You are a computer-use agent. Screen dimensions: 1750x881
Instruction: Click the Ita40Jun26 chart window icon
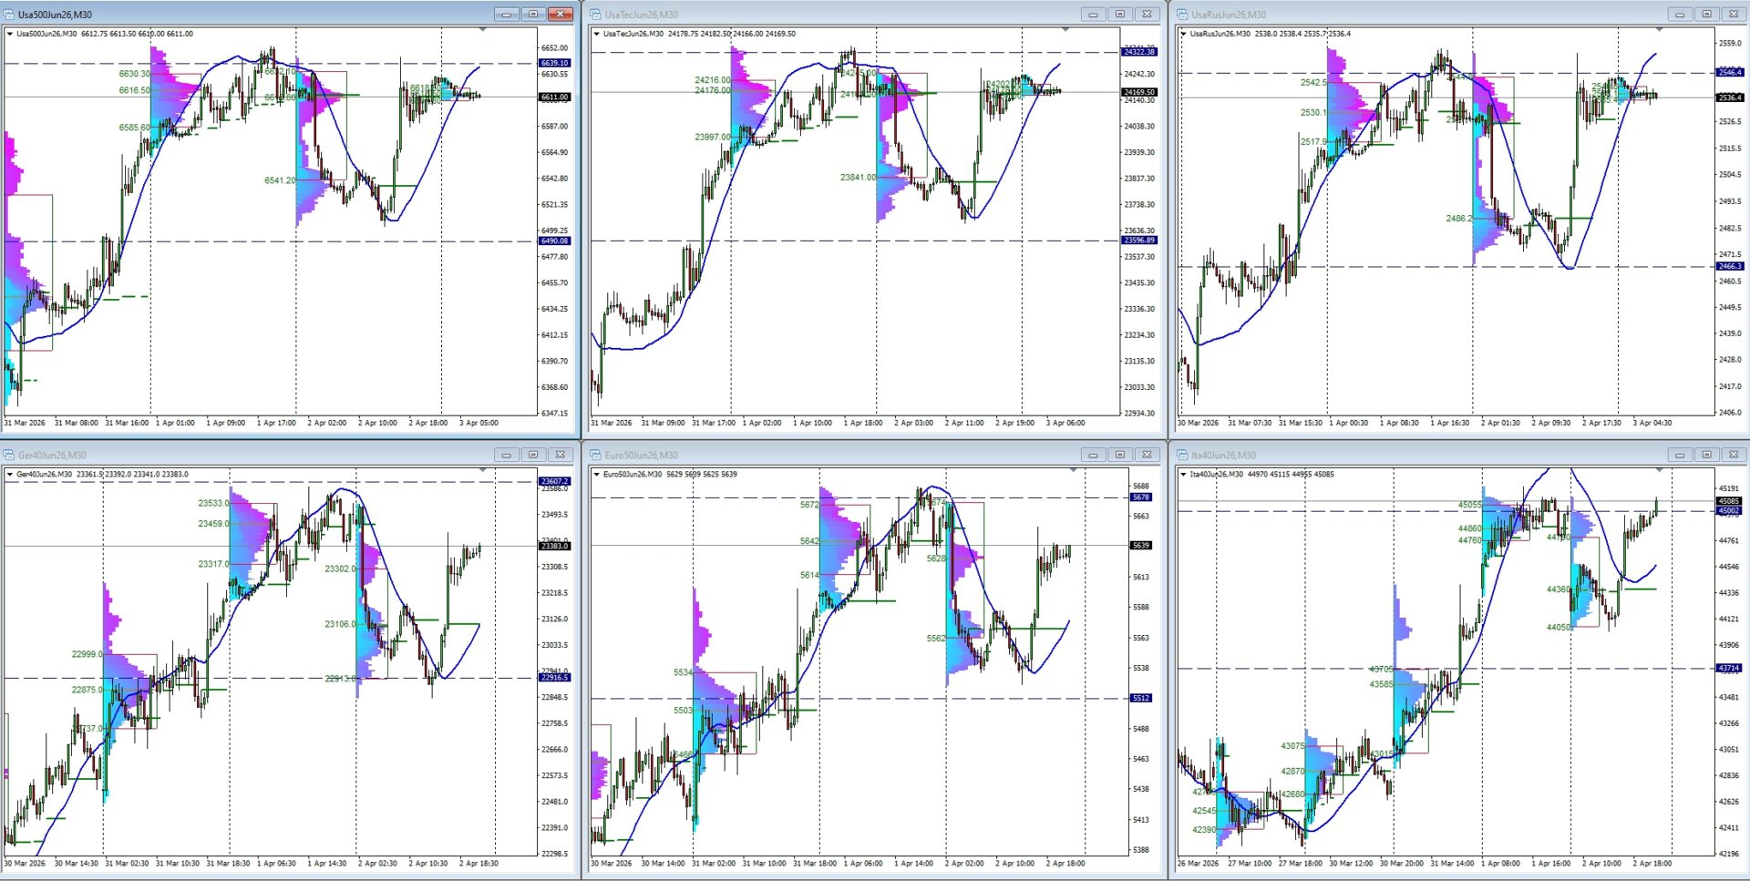(1182, 455)
